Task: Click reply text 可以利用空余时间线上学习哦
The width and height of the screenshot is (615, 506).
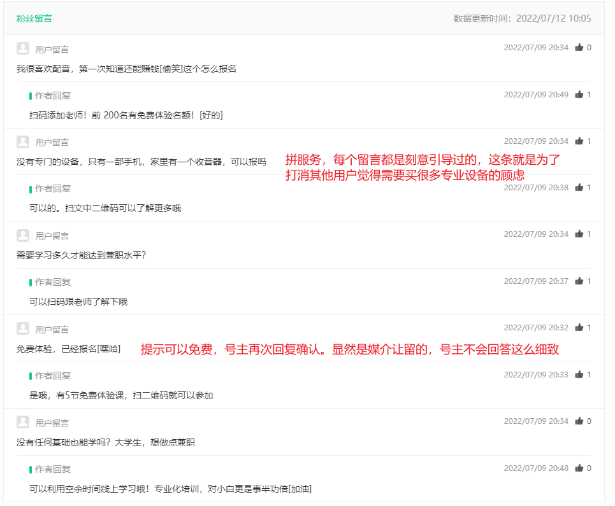Action: (170, 489)
